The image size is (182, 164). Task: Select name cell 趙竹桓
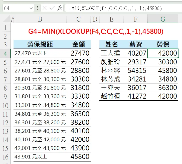[111, 96]
